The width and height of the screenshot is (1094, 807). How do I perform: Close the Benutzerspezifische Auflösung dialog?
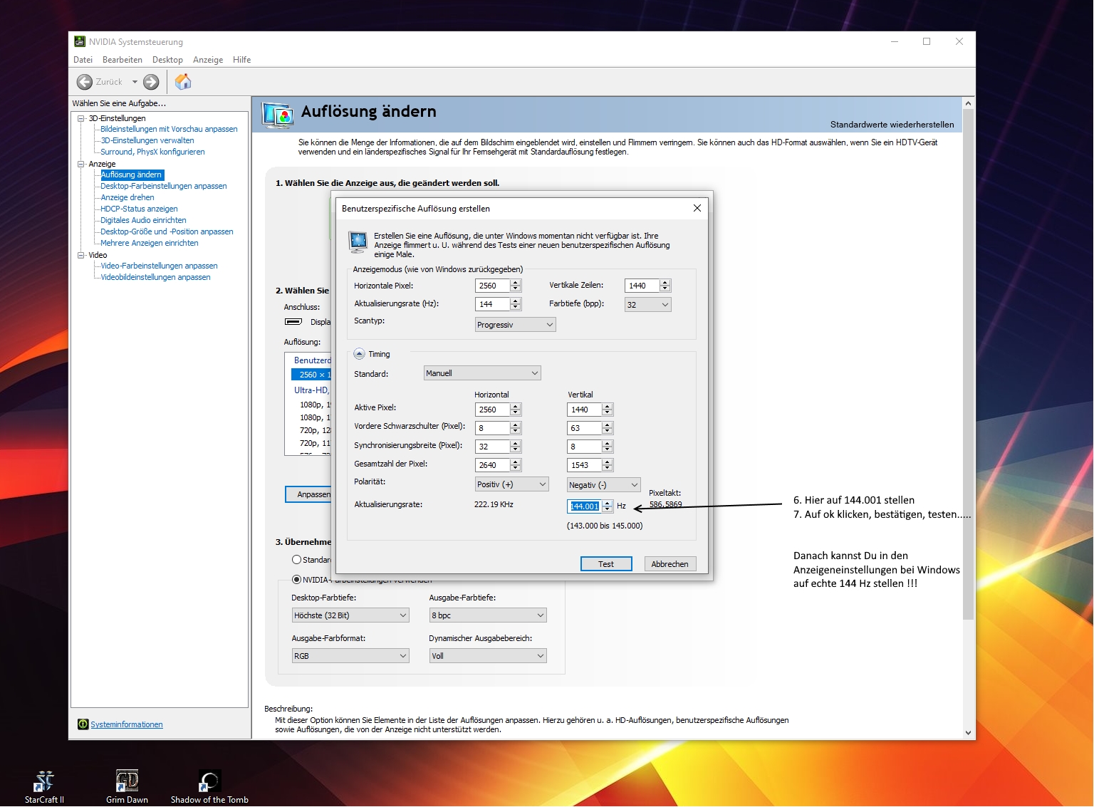click(697, 208)
